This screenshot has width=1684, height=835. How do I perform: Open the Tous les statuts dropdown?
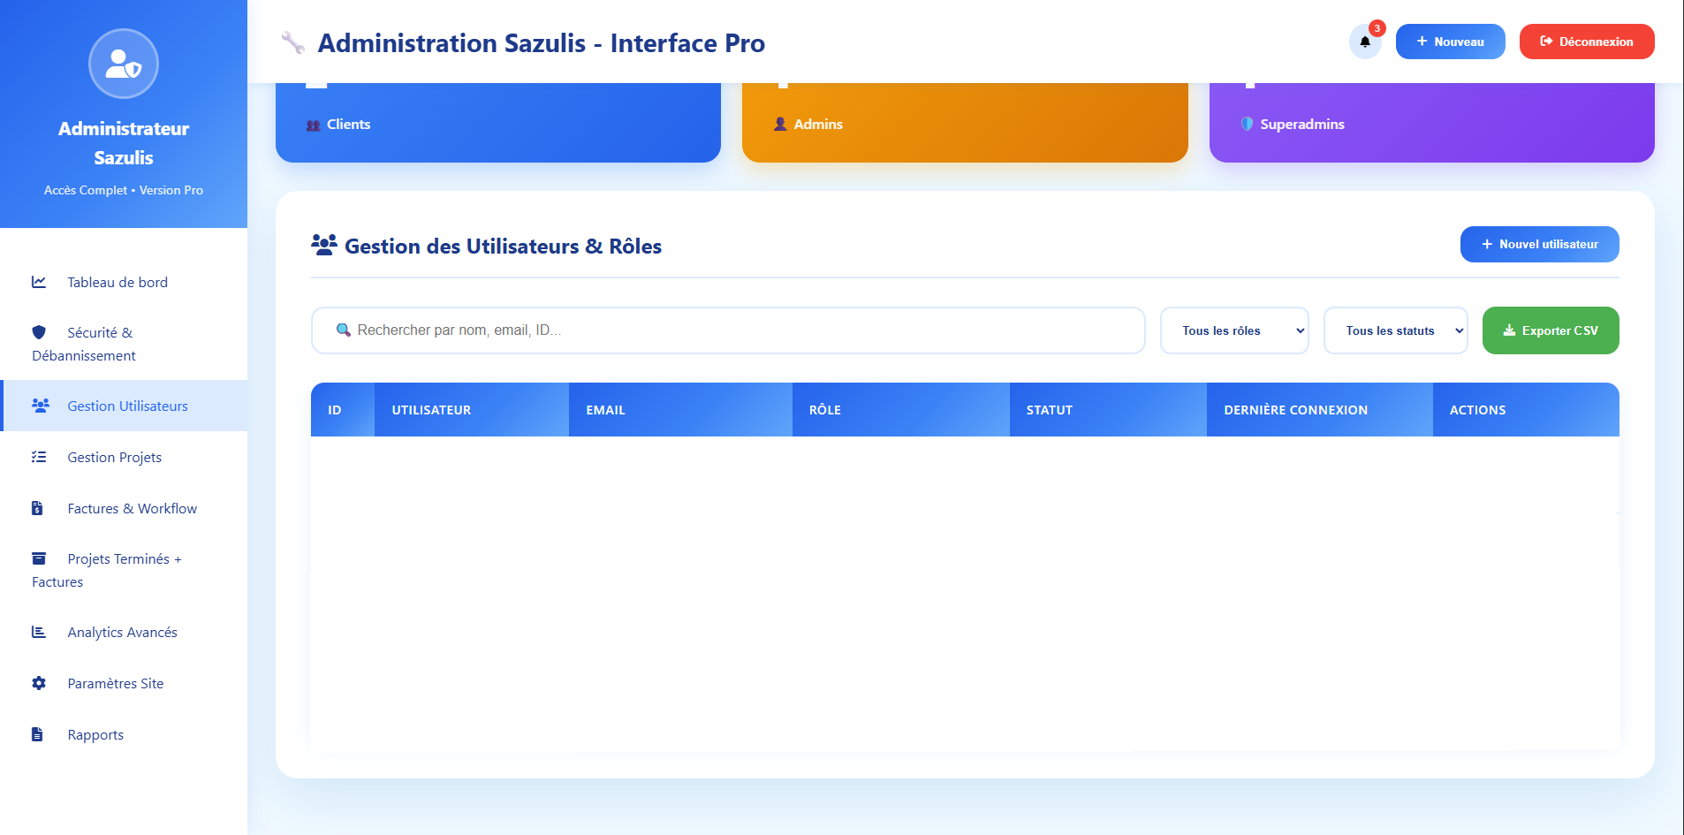click(x=1395, y=330)
